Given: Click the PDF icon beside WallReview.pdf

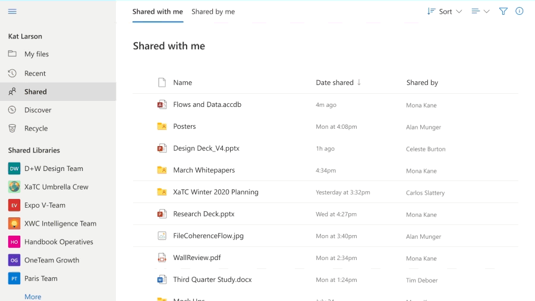Looking at the screenshot, I should (162, 258).
